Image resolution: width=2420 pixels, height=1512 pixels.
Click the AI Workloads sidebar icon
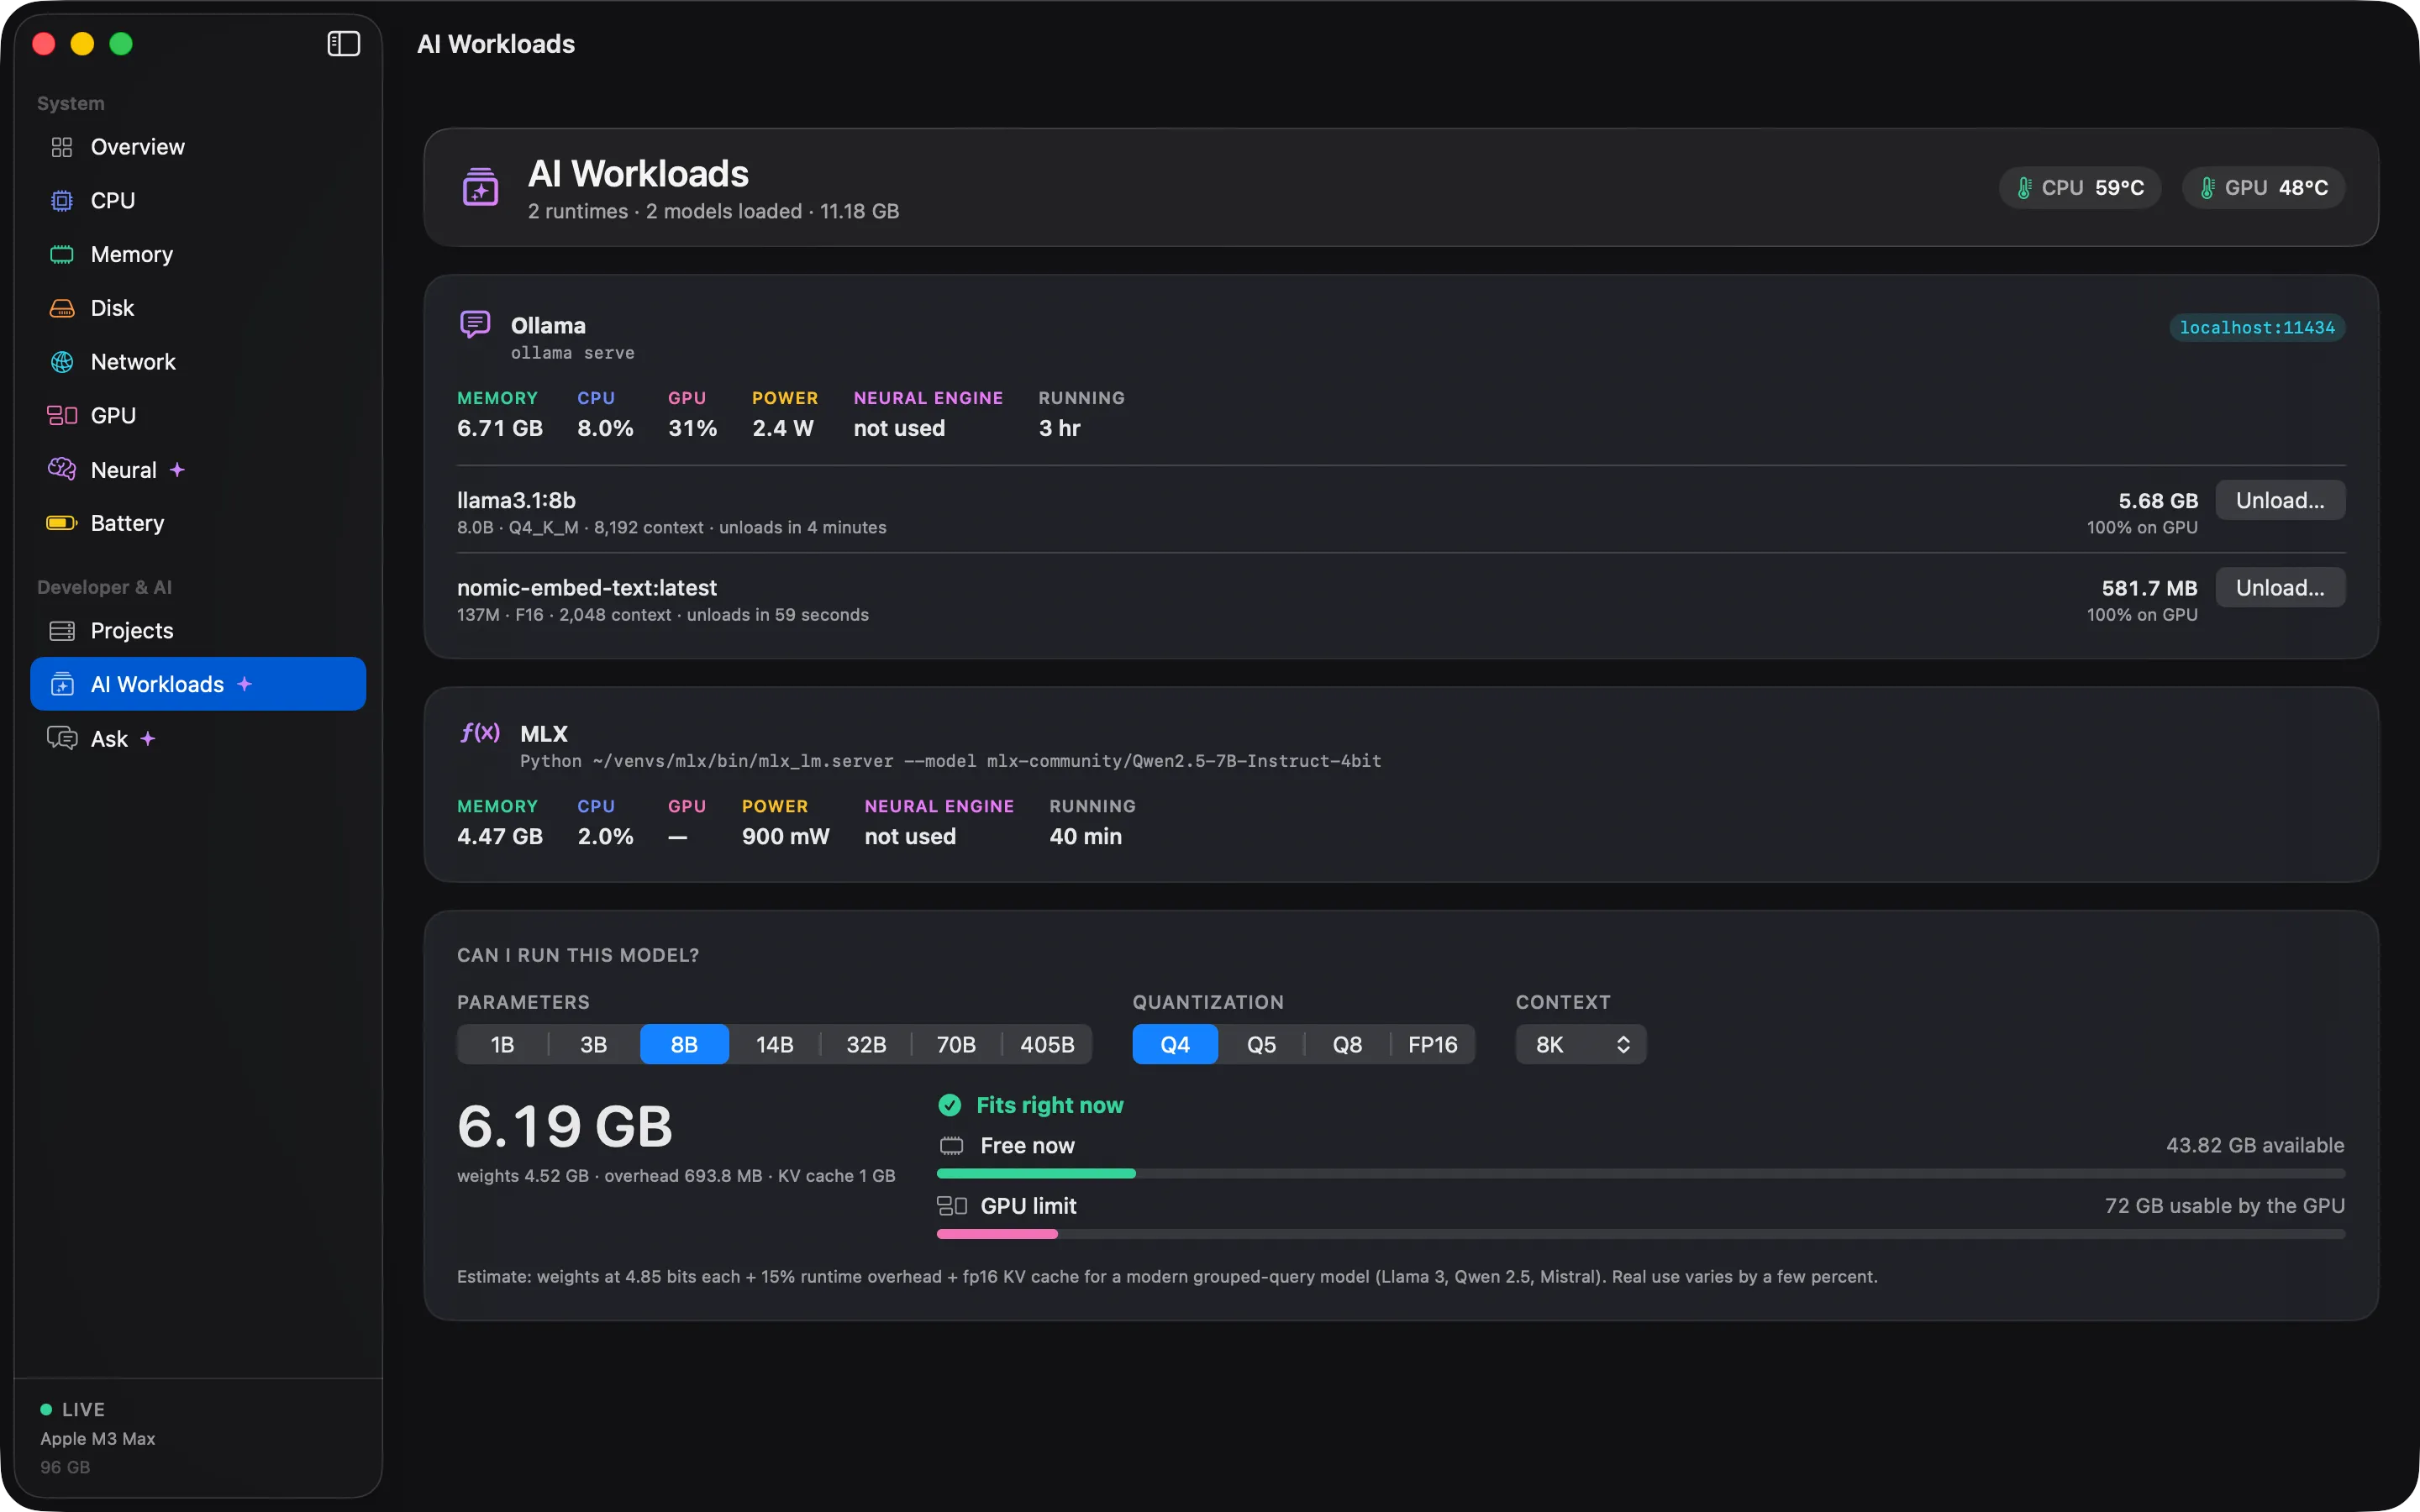[x=62, y=684]
